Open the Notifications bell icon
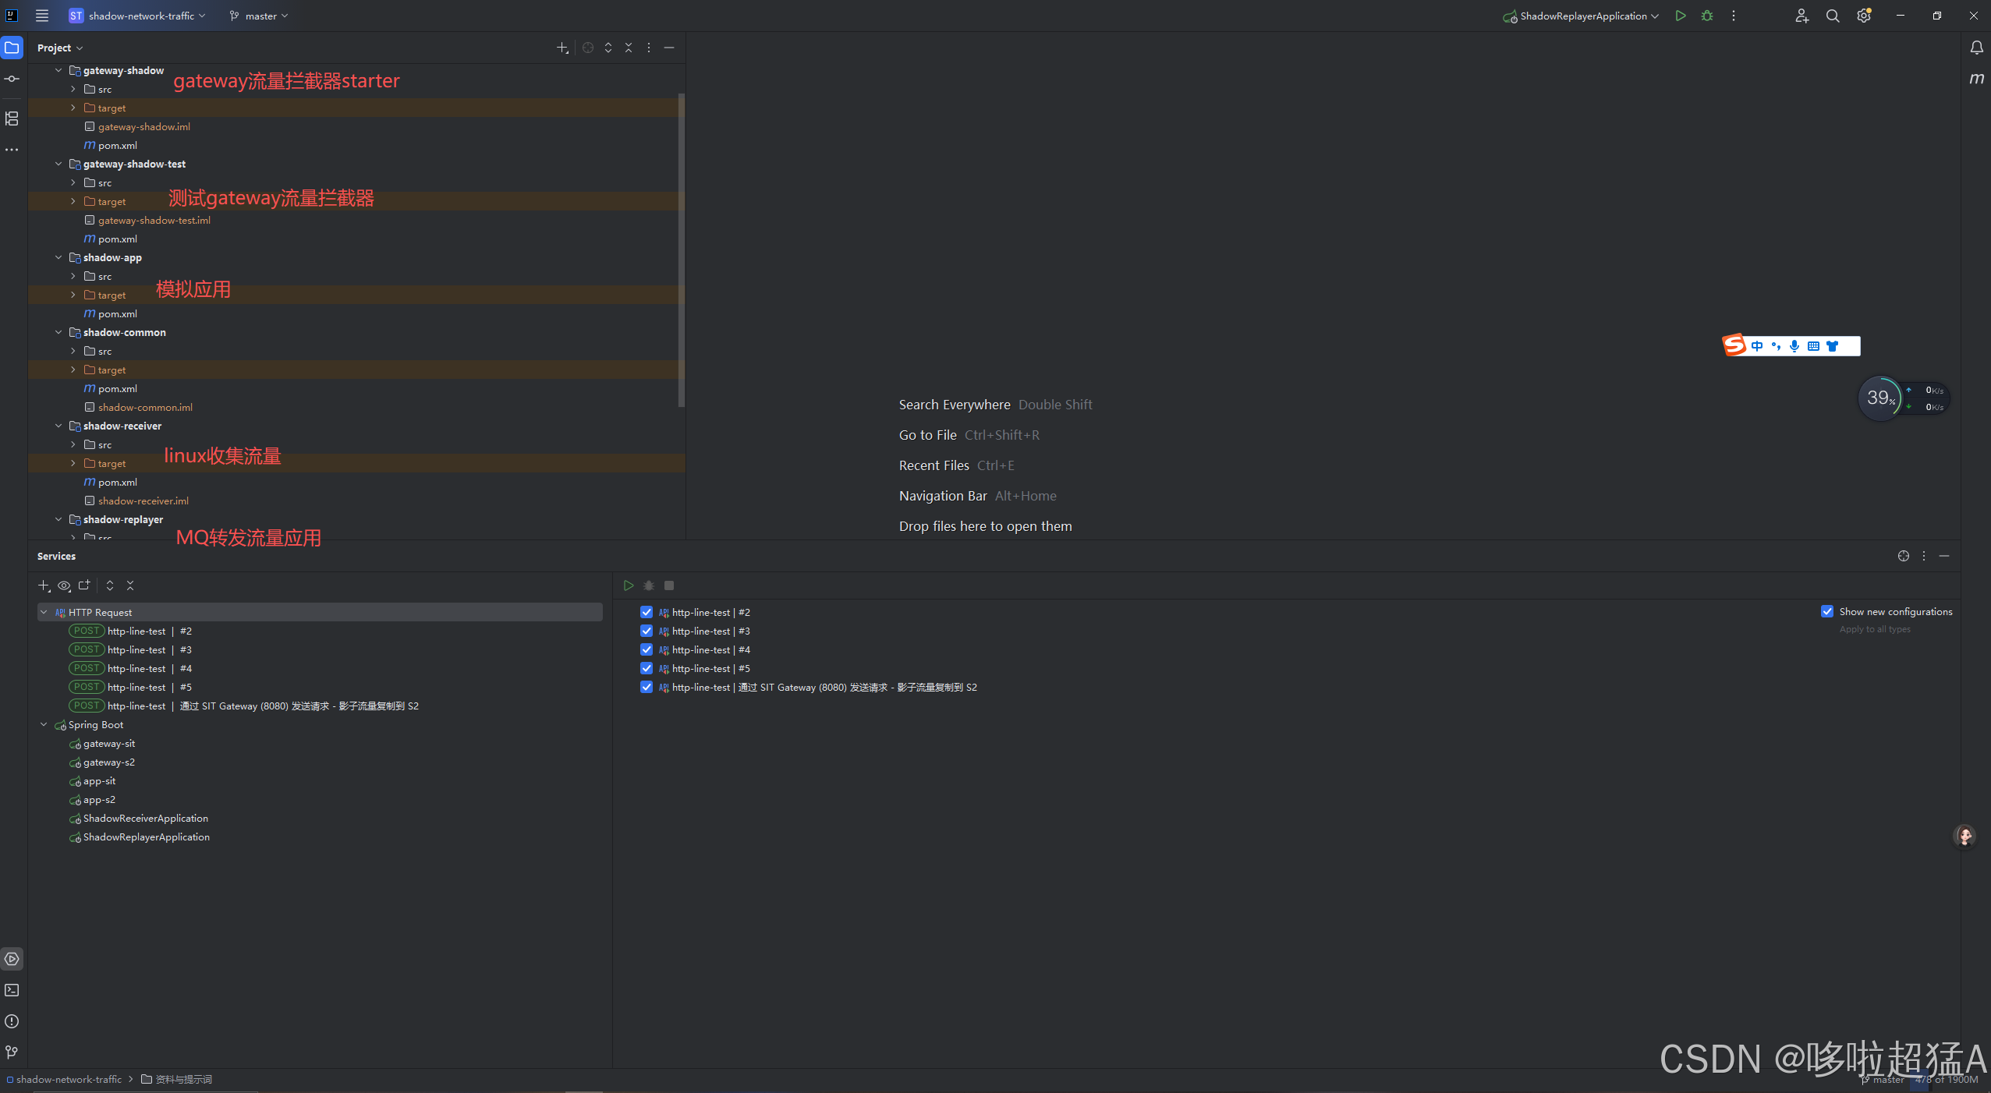 click(1976, 48)
